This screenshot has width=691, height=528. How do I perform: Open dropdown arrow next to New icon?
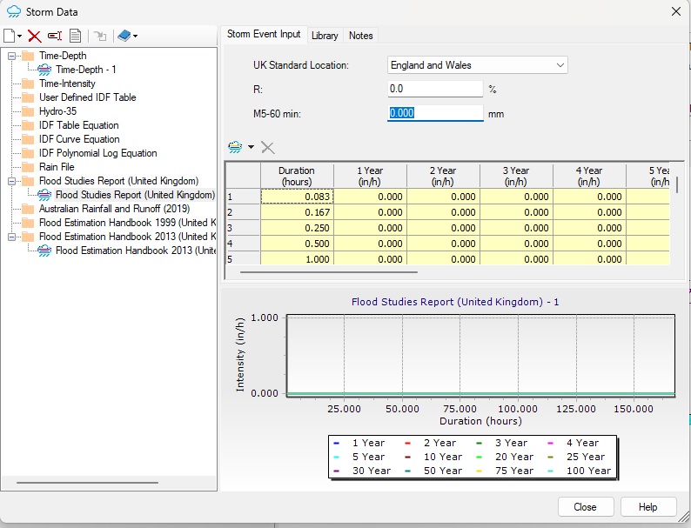[20, 37]
